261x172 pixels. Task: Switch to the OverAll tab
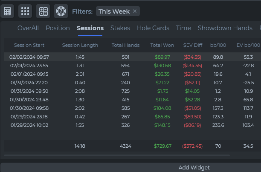point(28,28)
